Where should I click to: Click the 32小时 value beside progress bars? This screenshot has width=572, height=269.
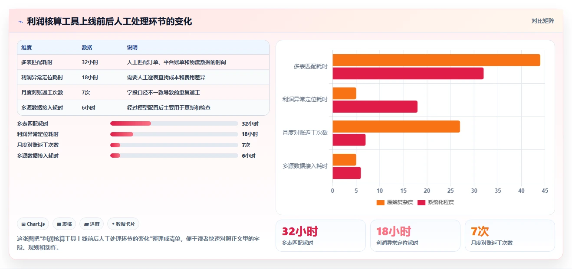[250, 124]
